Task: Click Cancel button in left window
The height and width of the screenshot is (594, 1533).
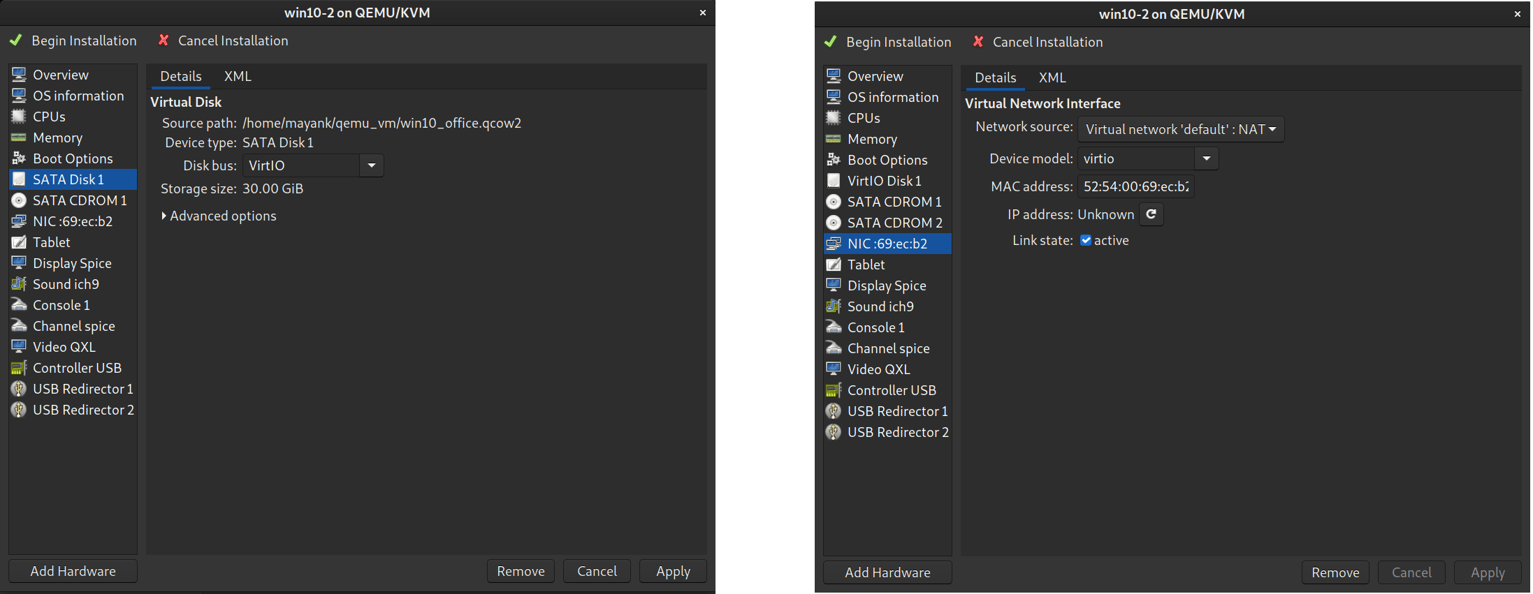Action: [x=597, y=571]
